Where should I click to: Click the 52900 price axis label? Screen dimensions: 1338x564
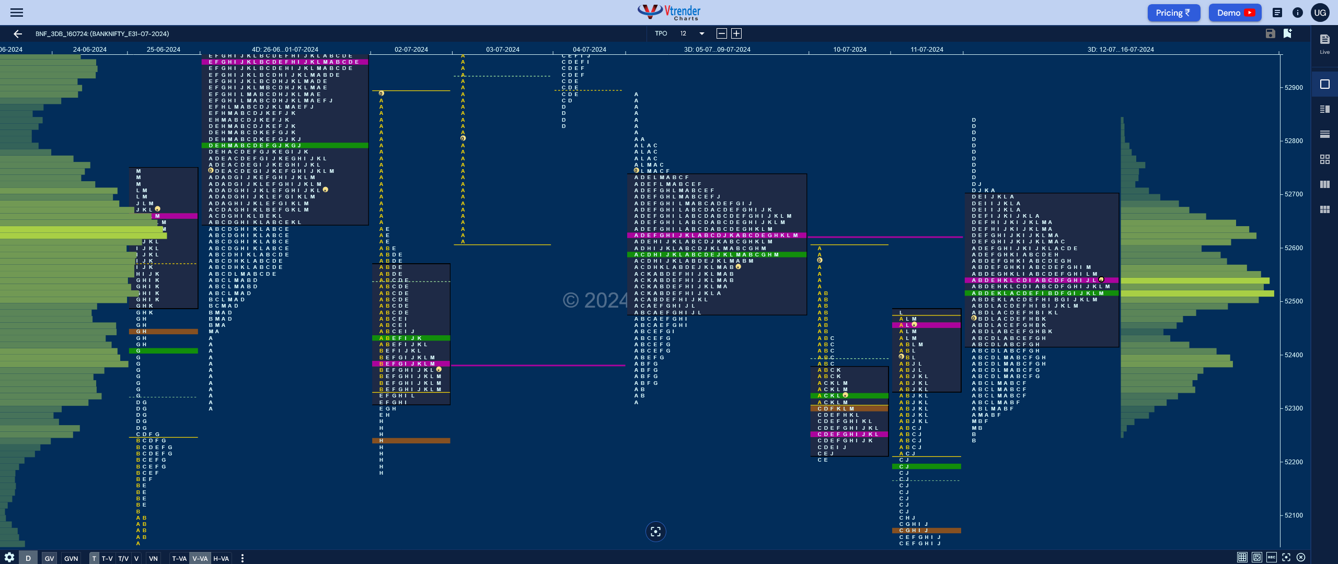pos(1294,88)
